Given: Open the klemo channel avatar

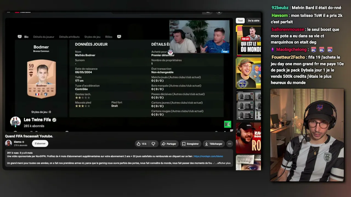Looking at the screenshot, I should [9, 143].
